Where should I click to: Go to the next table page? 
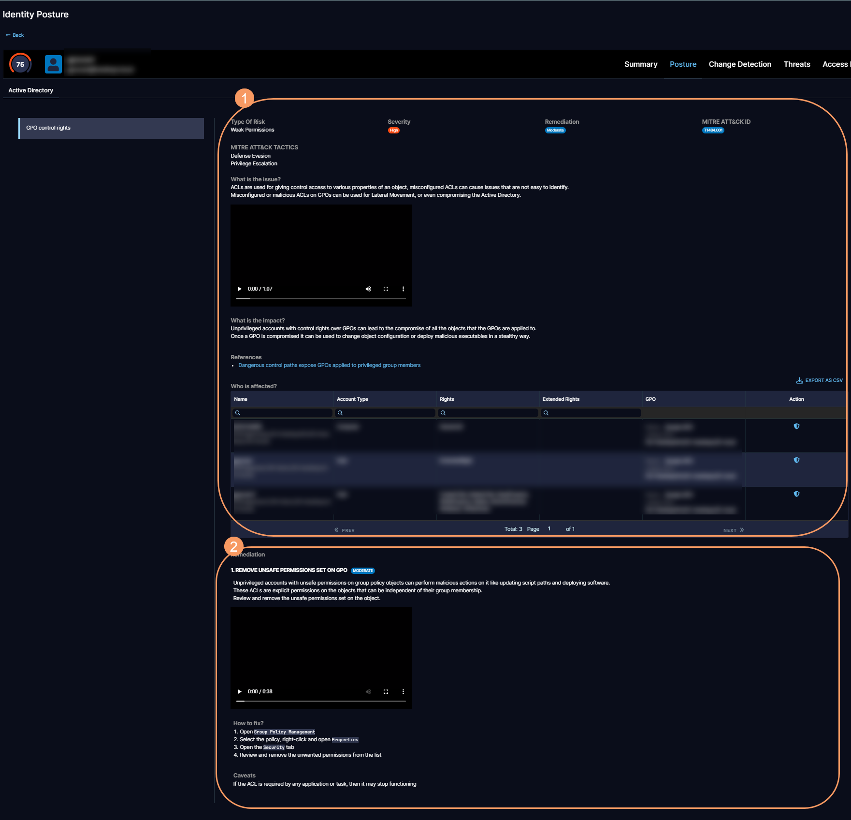point(733,530)
